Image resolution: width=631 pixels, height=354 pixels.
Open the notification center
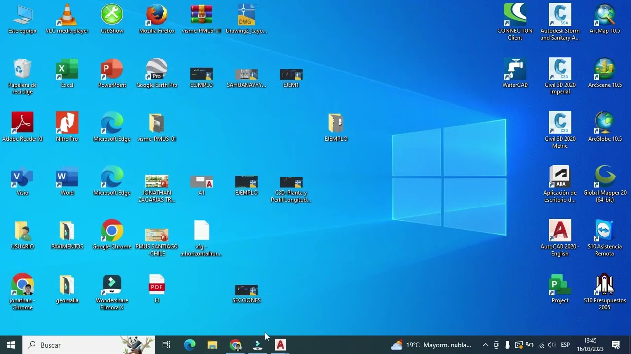[616, 345]
